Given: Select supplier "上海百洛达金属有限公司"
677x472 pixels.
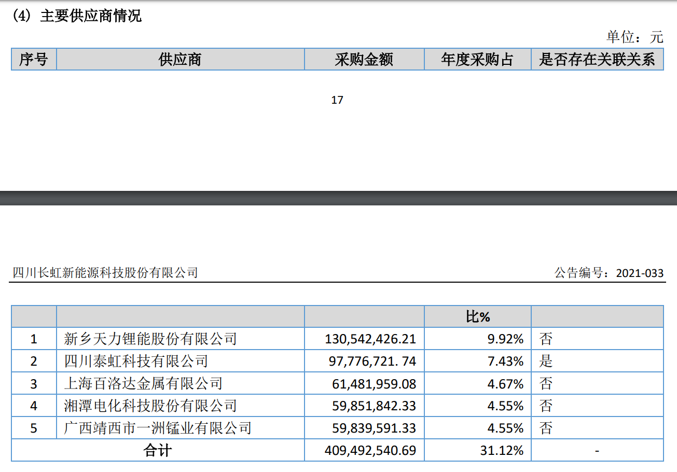Looking at the screenshot, I should (x=143, y=383).
